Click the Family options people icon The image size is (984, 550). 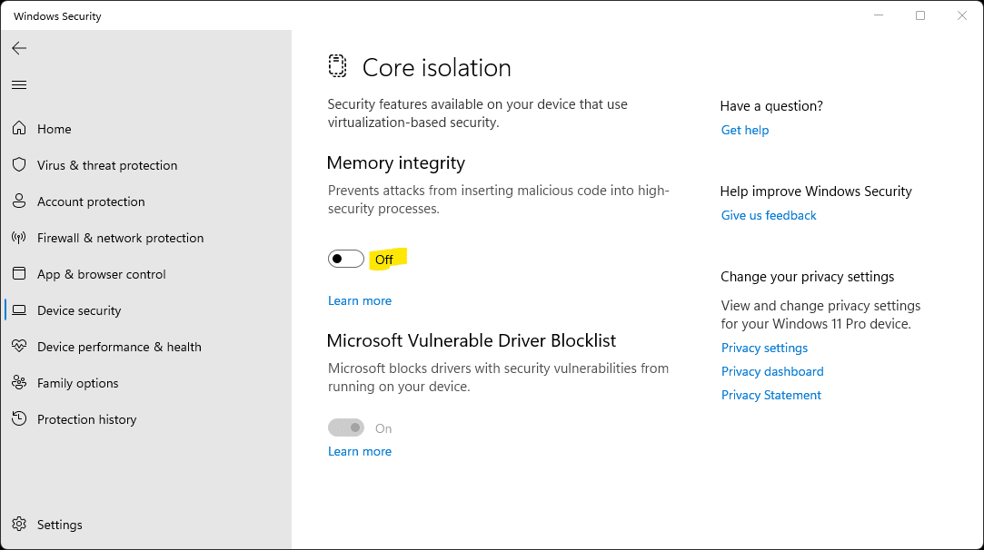click(x=18, y=383)
